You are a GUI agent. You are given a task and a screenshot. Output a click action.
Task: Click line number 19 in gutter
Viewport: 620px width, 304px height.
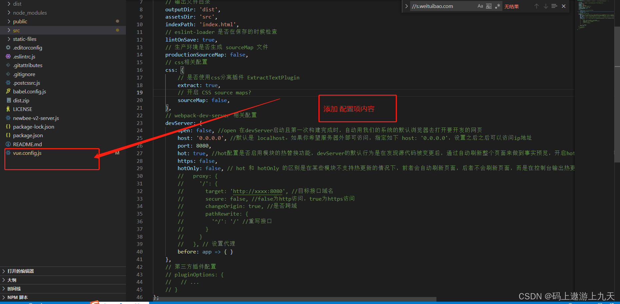[x=140, y=93]
